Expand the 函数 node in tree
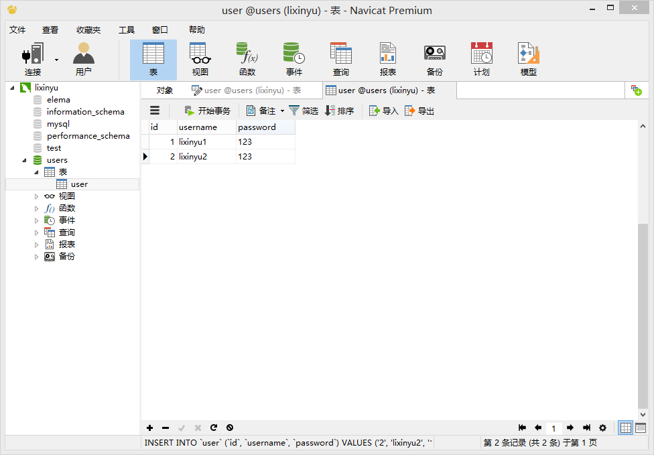Screen dimensions: 654x455 tap(36, 208)
